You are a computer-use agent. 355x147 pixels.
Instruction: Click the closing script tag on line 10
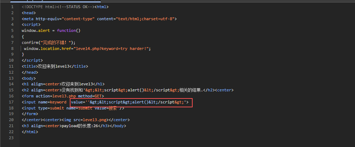[x=32, y=60]
